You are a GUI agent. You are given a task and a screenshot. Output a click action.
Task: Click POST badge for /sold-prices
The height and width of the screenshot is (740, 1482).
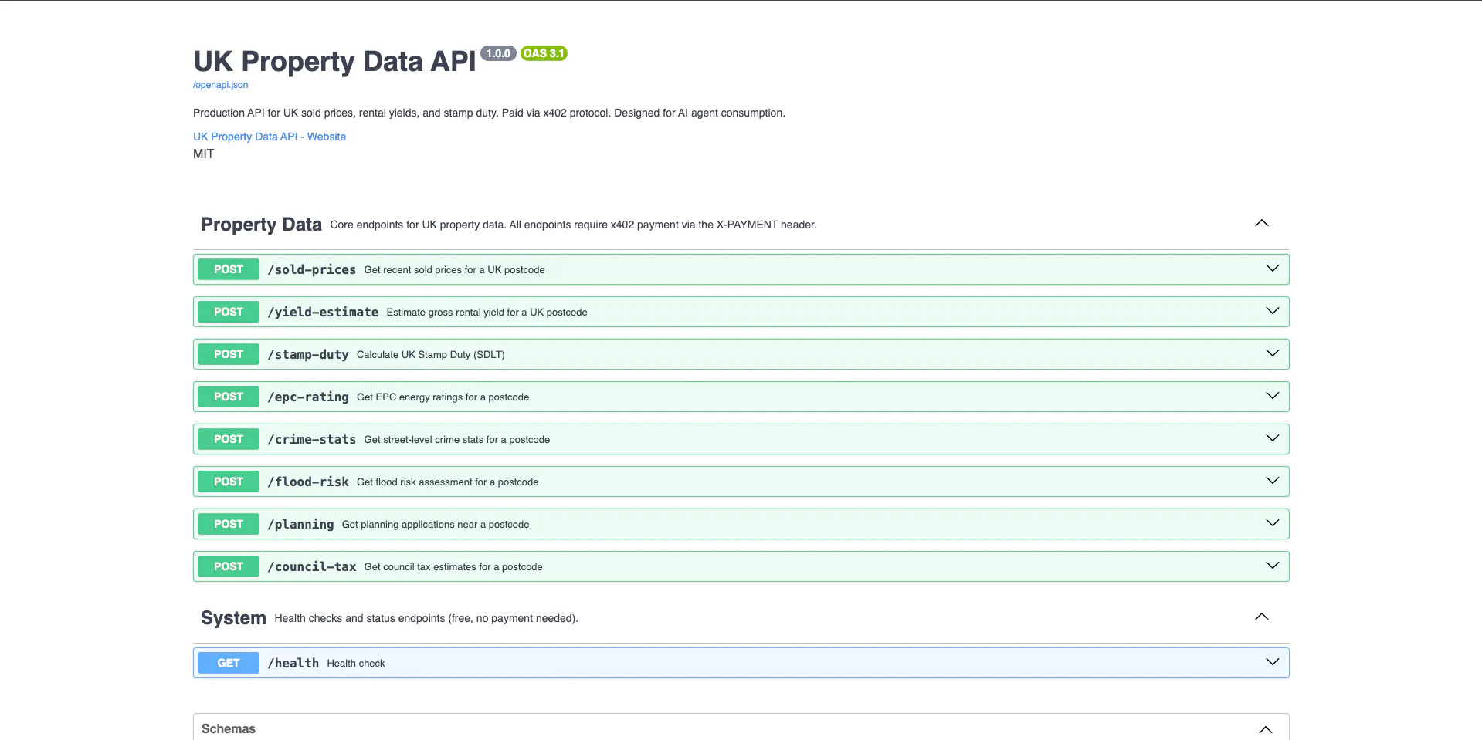coord(229,269)
